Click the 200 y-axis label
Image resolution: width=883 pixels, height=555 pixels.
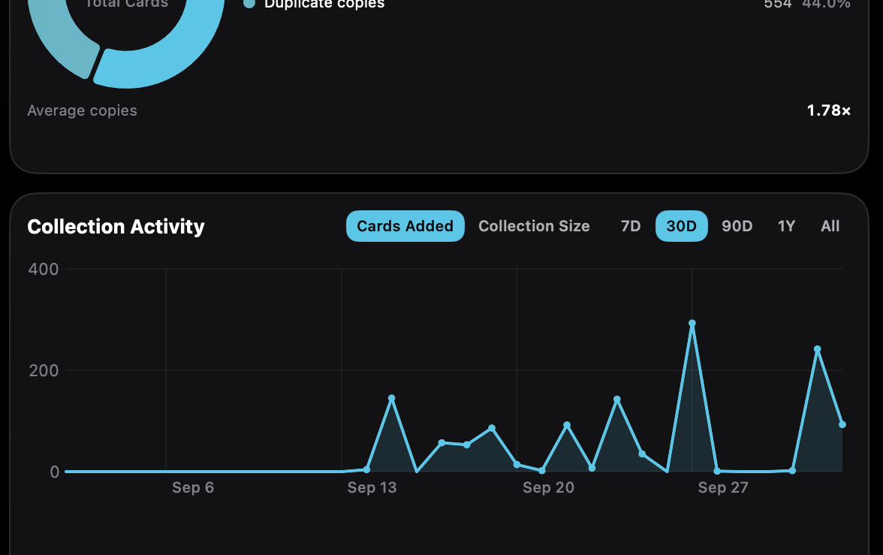pyautogui.click(x=44, y=371)
